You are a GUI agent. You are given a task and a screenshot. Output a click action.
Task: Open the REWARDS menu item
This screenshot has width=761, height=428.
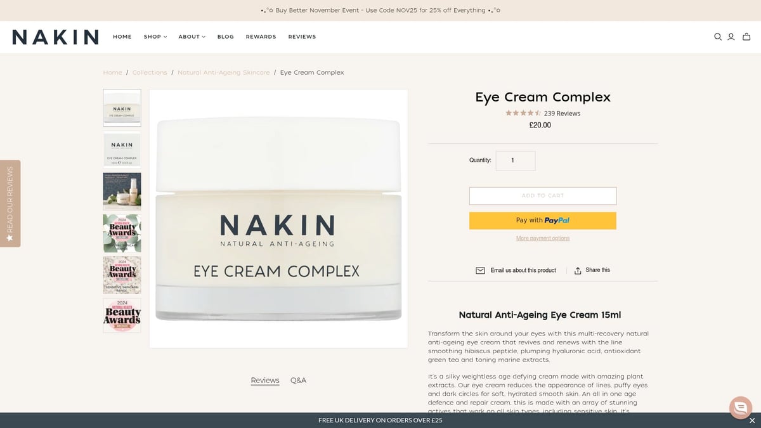(x=261, y=36)
